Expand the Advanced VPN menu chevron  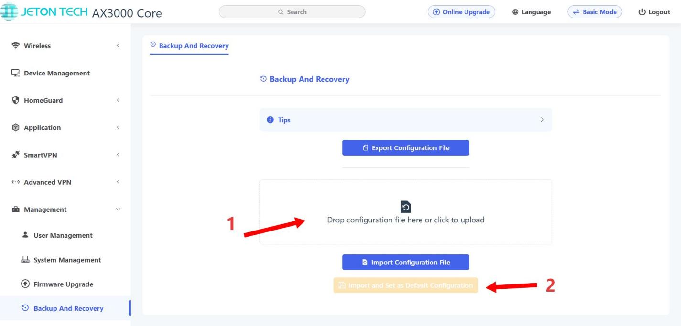click(x=118, y=182)
